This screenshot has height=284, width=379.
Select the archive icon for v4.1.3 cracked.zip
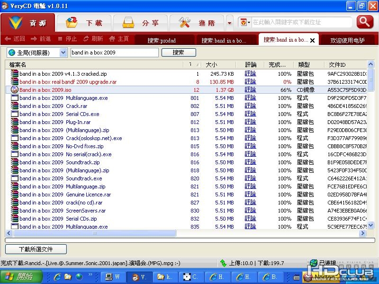click(x=15, y=73)
